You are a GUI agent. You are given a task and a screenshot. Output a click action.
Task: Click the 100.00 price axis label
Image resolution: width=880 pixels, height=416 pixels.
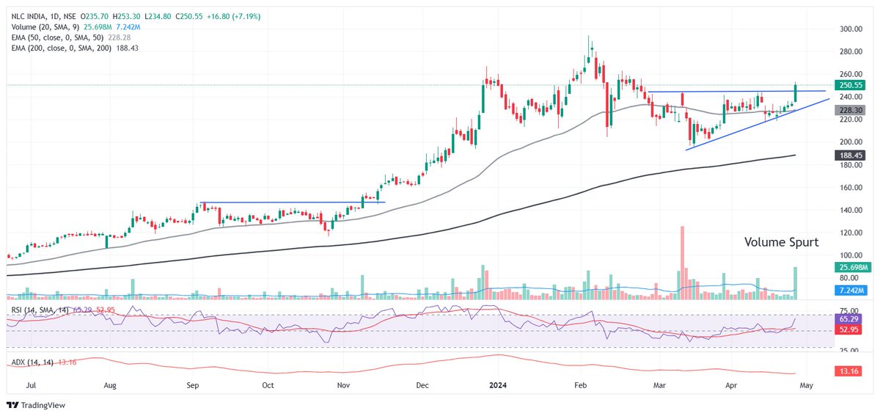[850, 255]
